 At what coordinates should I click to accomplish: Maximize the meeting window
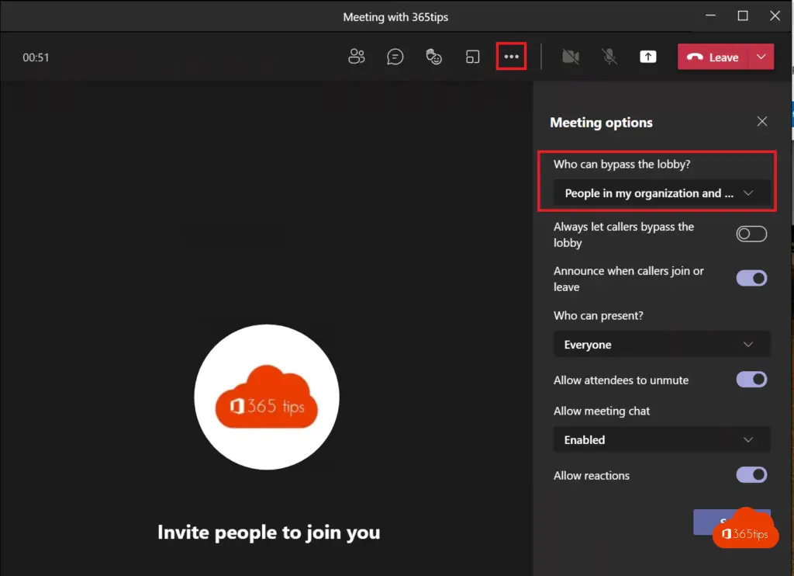pos(742,16)
